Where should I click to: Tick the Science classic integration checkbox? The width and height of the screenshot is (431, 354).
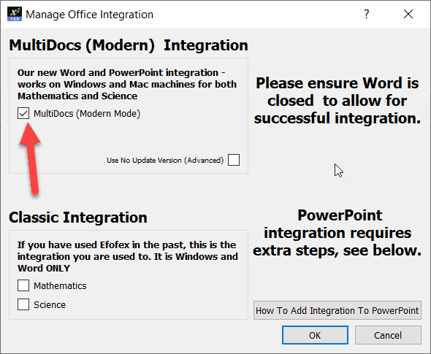[x=23, y=304]
